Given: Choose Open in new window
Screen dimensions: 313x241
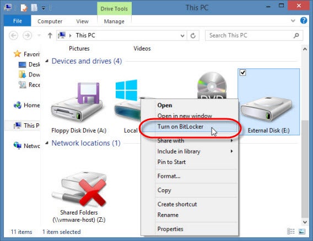Looking at the screenshot, I should 185,116.
